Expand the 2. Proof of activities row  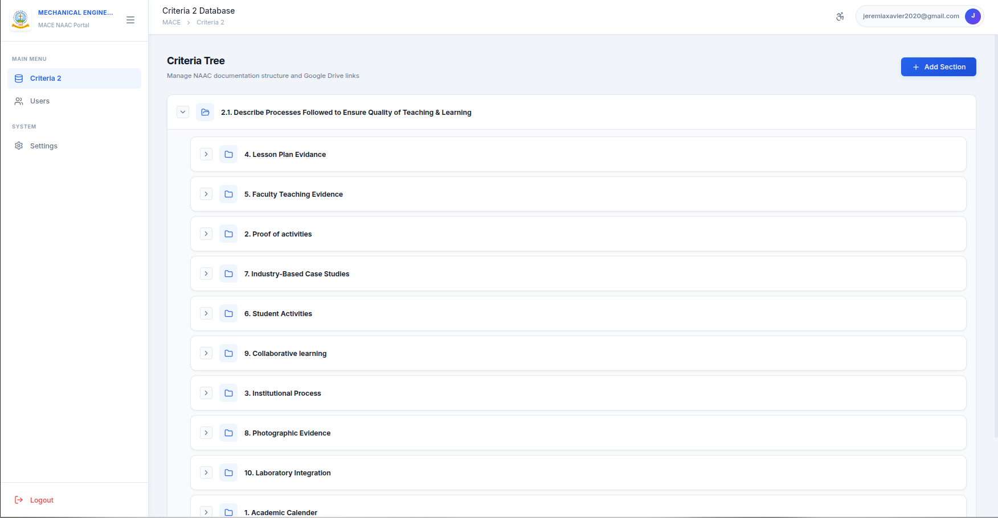coord(206,234)
